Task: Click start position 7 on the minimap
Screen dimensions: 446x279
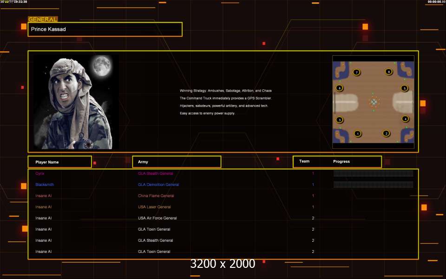Action: click(x=356, y=72)
